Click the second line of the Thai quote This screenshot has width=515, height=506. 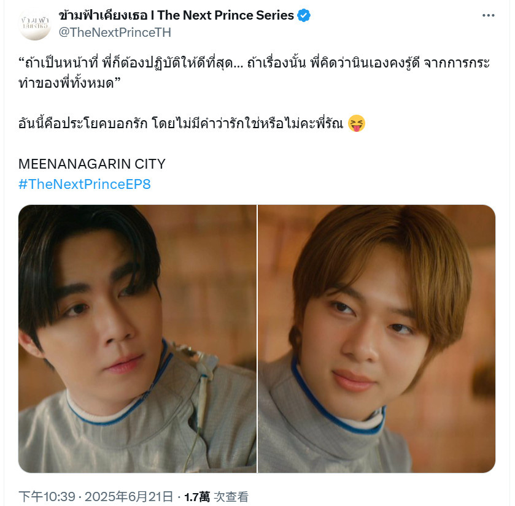pyautogui.click(x=69, y=83)
